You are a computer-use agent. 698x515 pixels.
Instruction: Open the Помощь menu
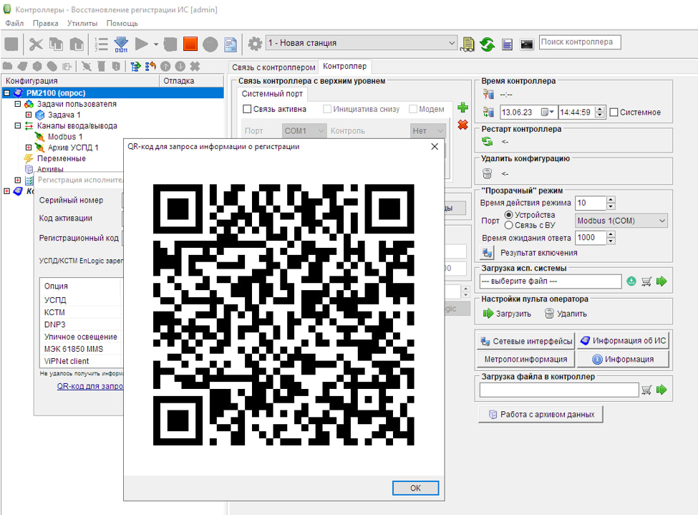point(122,23)
